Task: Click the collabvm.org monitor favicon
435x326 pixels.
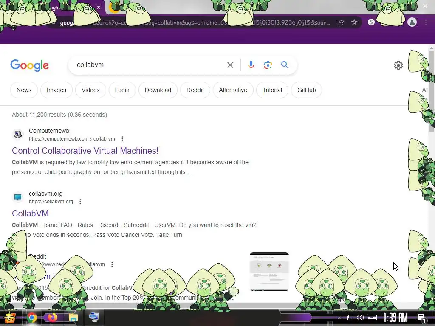Action: coord(18,197)
